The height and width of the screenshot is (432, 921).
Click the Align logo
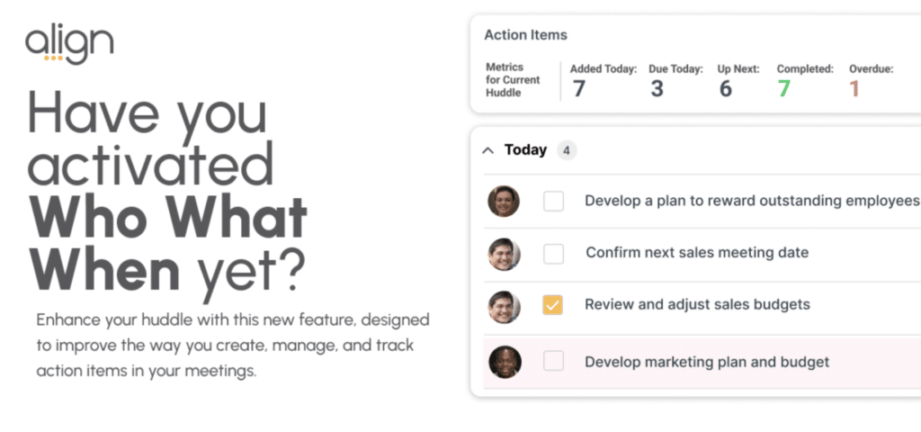[x=69, y=43]
